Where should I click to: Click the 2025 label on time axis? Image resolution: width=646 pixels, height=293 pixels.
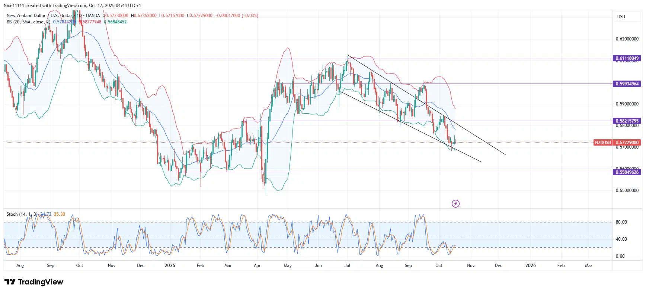click(x=170, y=266)
